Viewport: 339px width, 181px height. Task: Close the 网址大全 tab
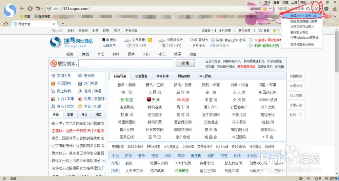tap(54, 24)
